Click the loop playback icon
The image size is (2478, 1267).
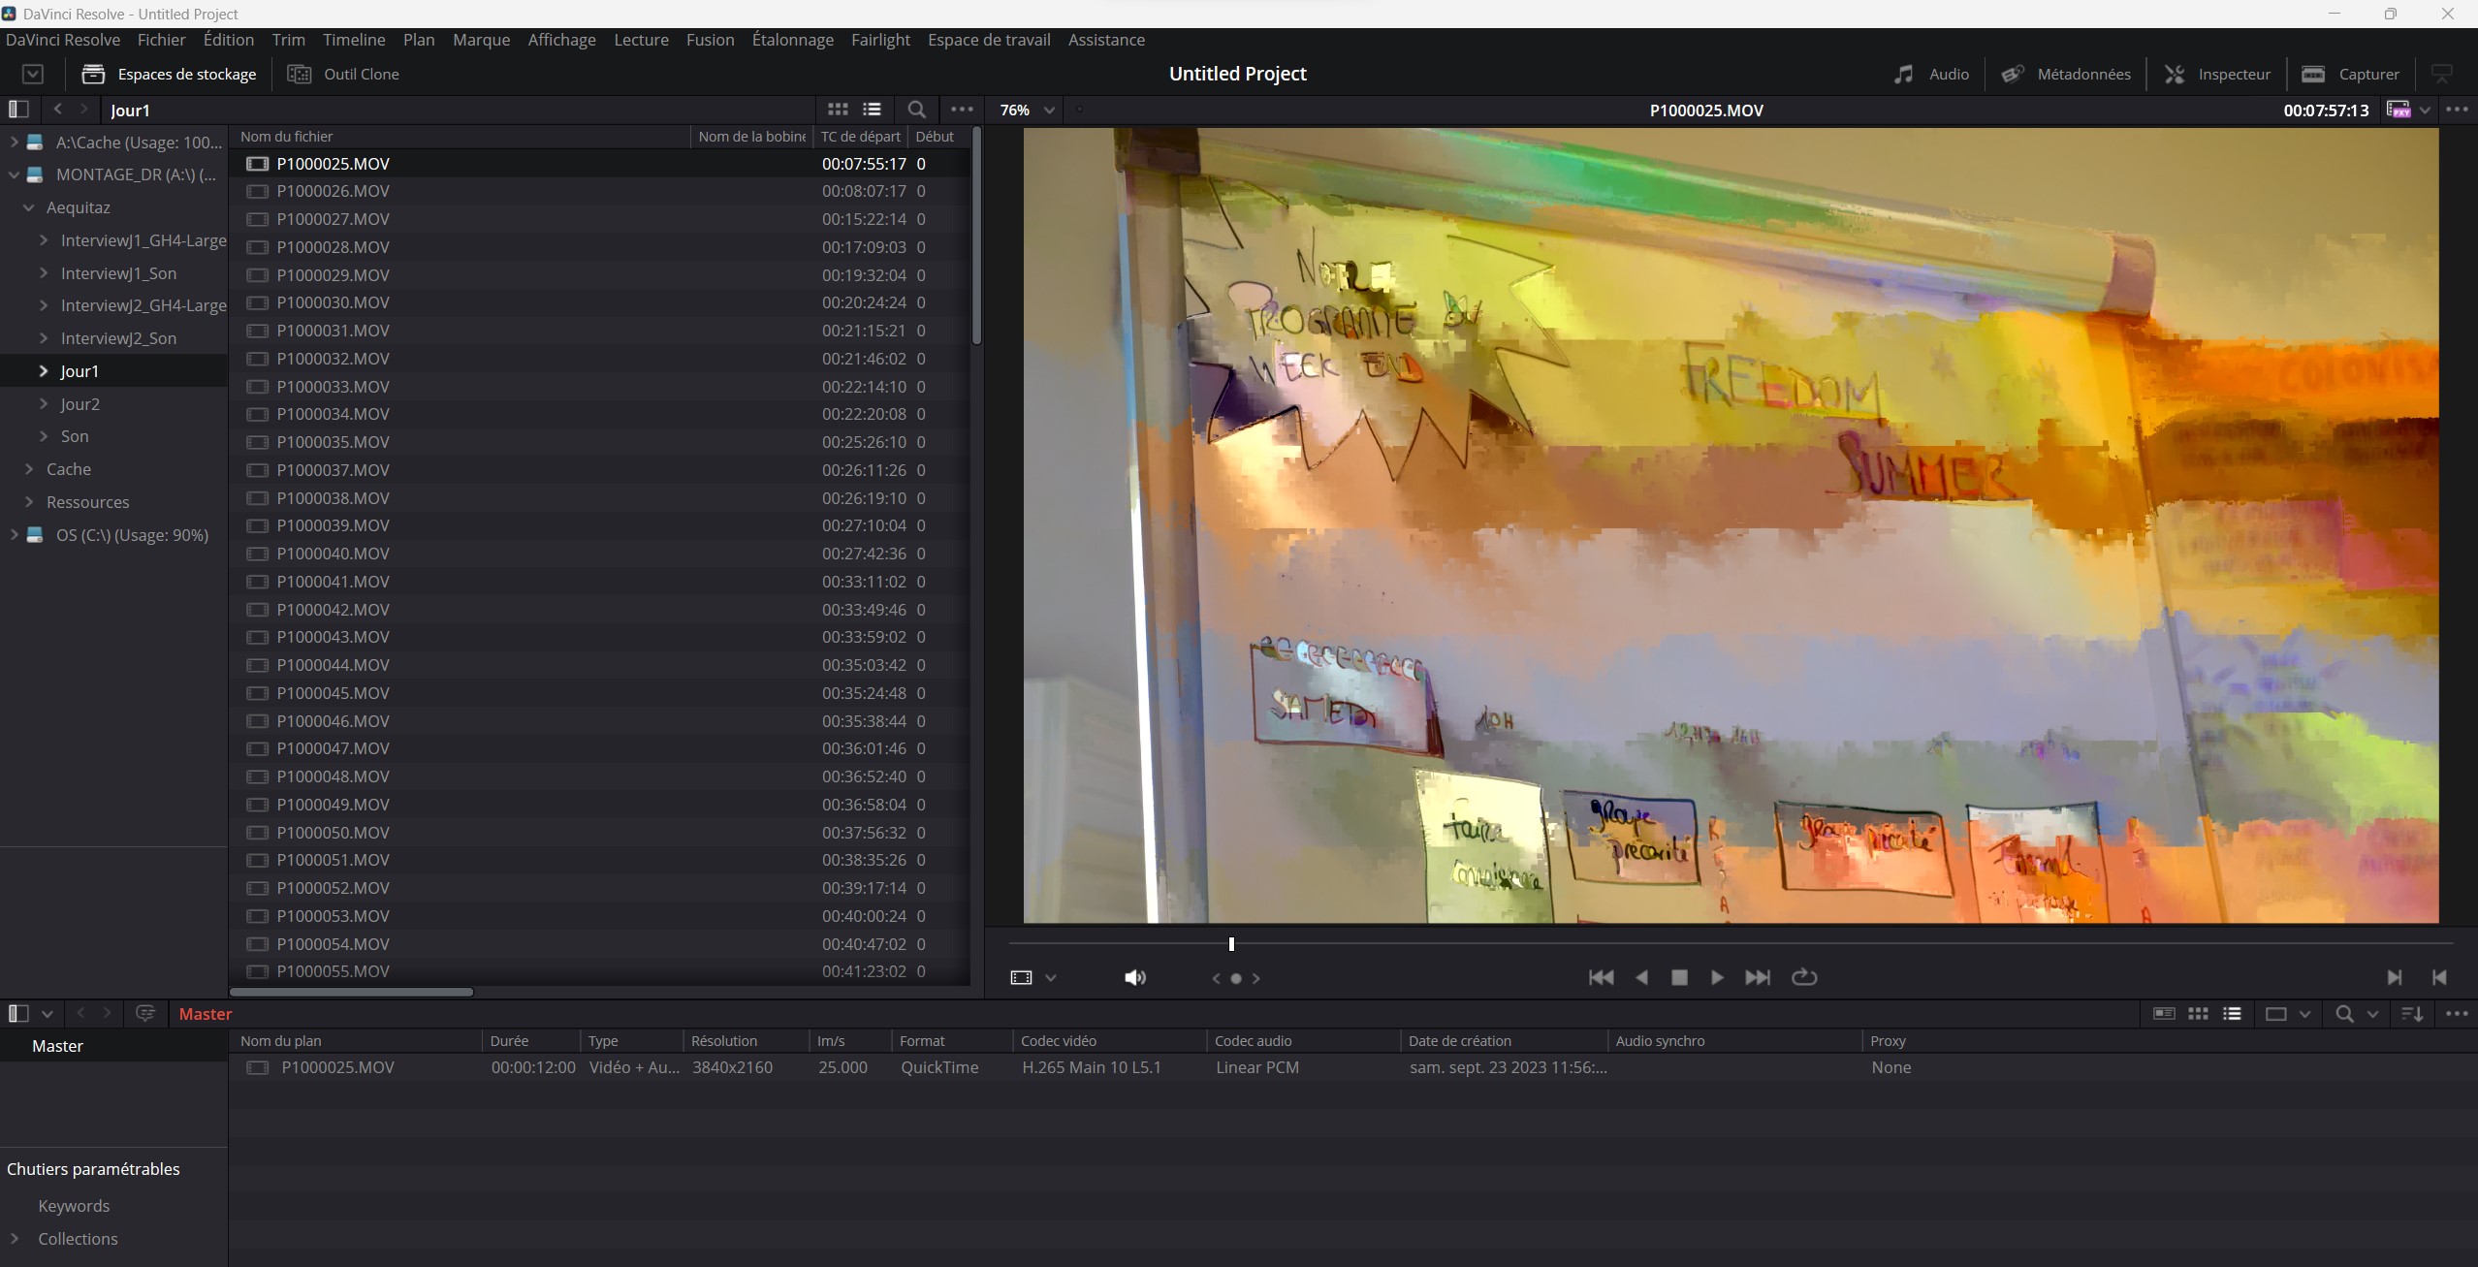pyautogui.click(x=1804, y=977)
